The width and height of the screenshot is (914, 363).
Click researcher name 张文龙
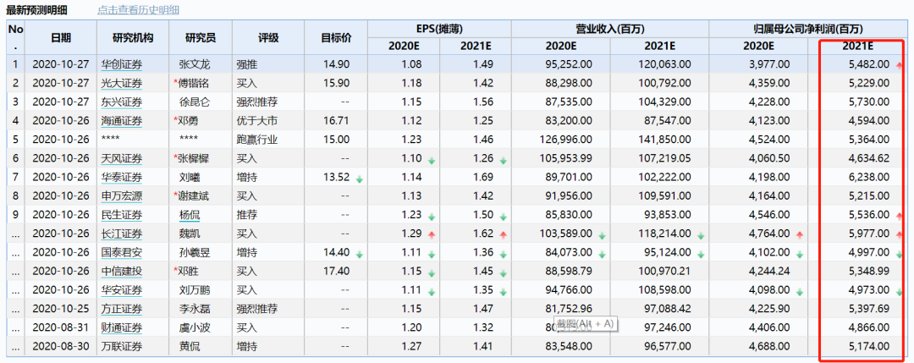click(195, 64)
